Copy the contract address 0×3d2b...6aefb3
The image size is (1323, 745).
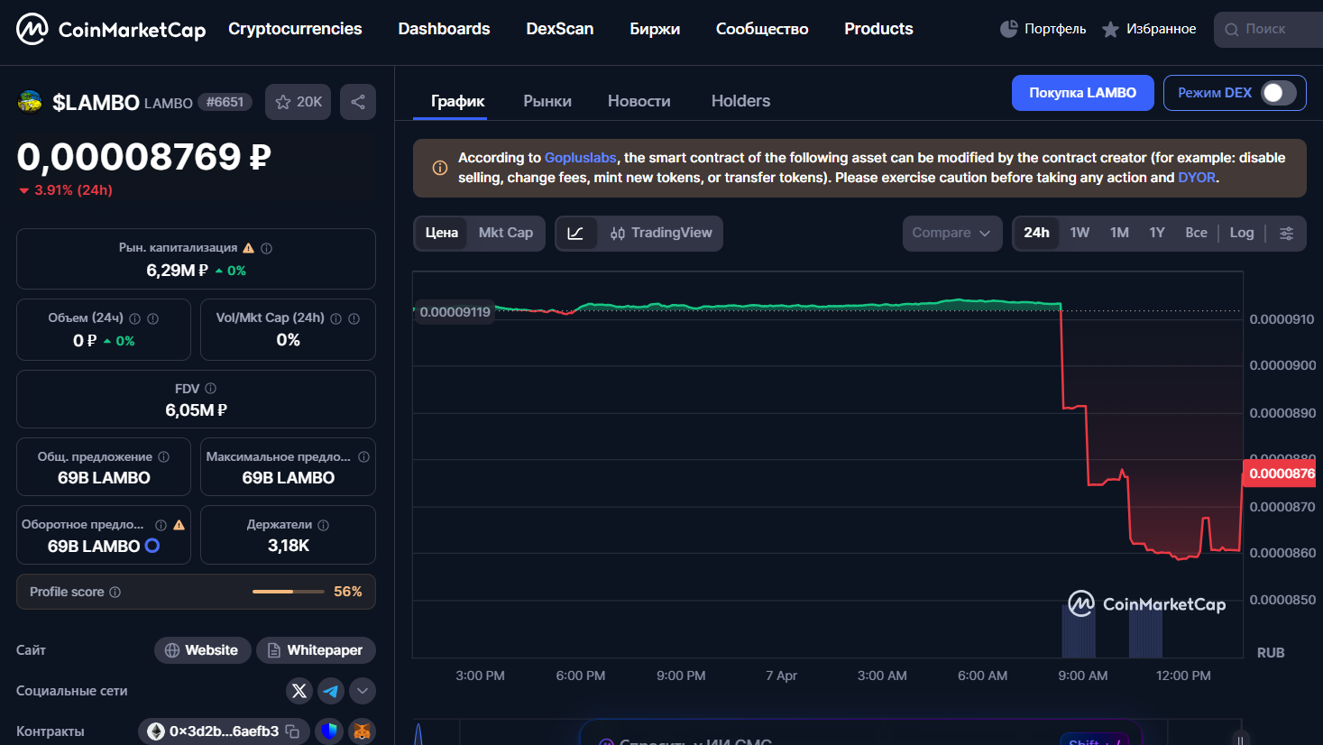pyautogui.click(x=292, y=731)
